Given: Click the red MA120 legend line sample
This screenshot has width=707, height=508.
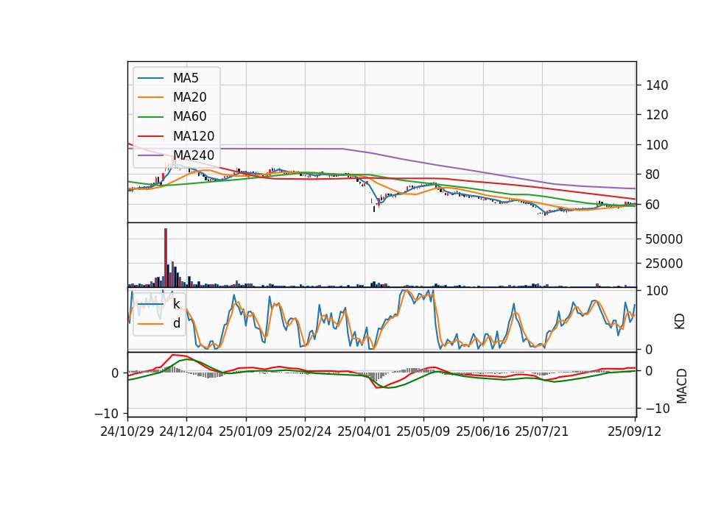Looking at the screenshot, I should [x=150, y=136].
